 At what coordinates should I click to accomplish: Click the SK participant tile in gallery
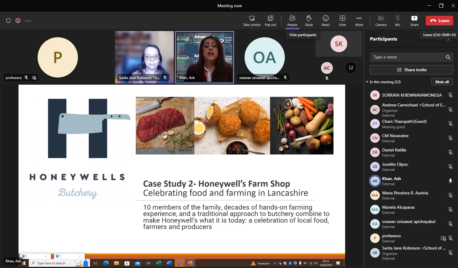tap(339, 44)
